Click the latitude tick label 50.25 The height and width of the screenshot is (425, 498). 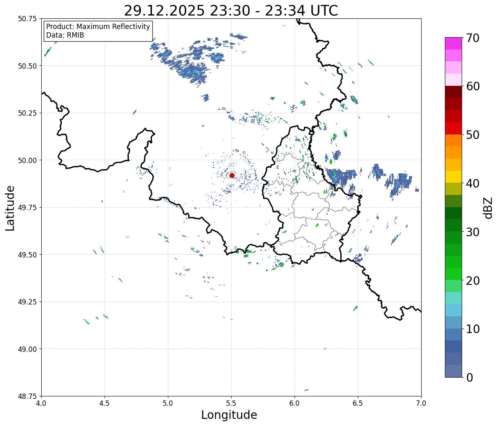click(27, 113)
